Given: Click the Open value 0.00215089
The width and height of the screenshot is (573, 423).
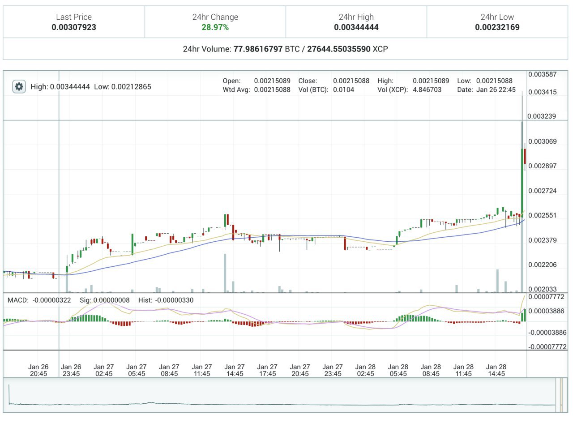Looking at the screenshot, I should [272, 81].
